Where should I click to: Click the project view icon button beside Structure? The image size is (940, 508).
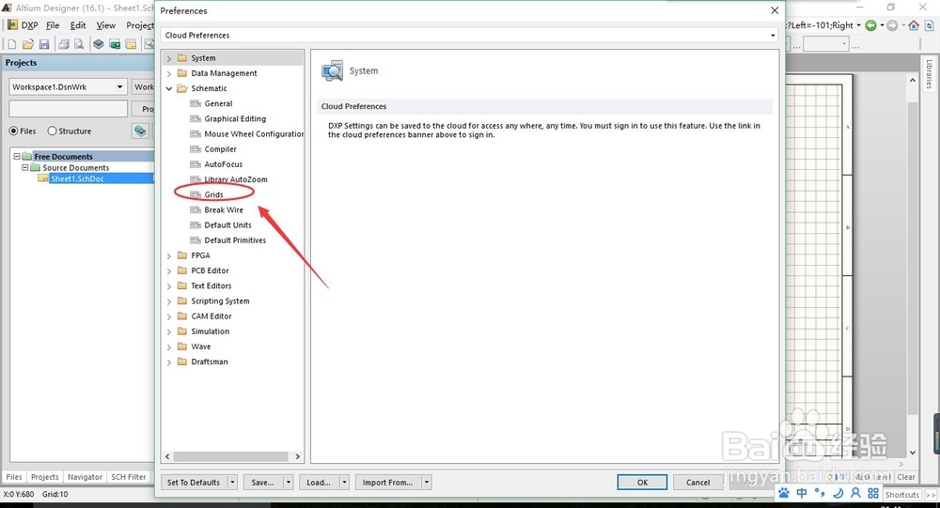coord(140,131)
